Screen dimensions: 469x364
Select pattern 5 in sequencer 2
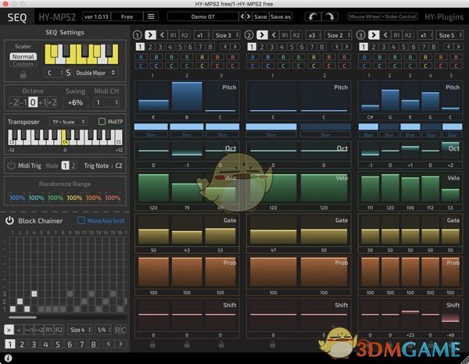(x=292, y=47)
